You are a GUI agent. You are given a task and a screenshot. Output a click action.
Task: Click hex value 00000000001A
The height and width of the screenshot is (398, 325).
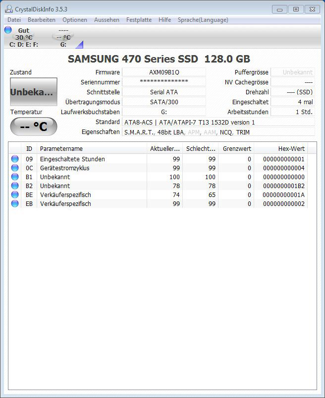(x=284, y=195)
